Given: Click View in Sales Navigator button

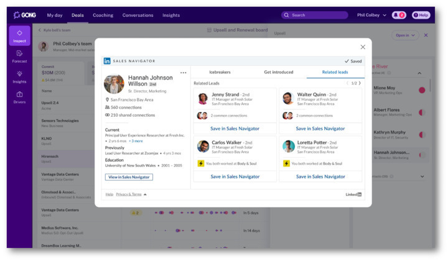Looking at the screenshot, I should (129, 177).
